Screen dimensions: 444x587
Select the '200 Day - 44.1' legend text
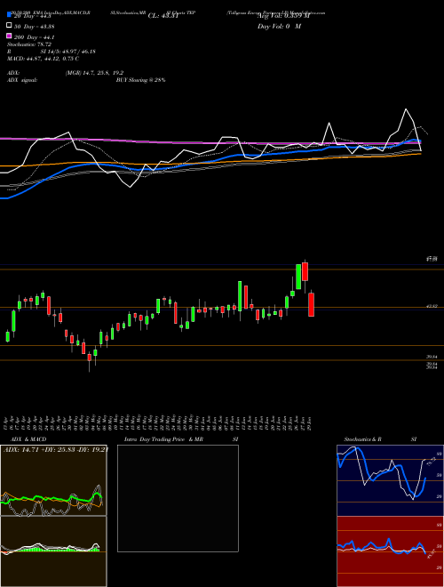(x=34, y=36)
